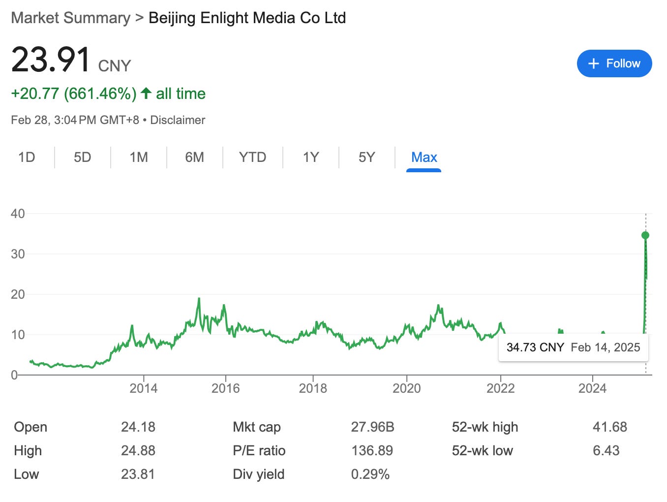Click the 2014 x-axis label
Screen dimensions: 667x502
tap(144, 388)
